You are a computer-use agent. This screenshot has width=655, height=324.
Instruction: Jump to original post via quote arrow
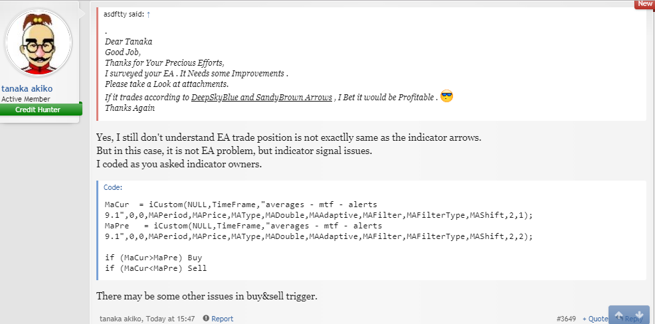point(149,14)
